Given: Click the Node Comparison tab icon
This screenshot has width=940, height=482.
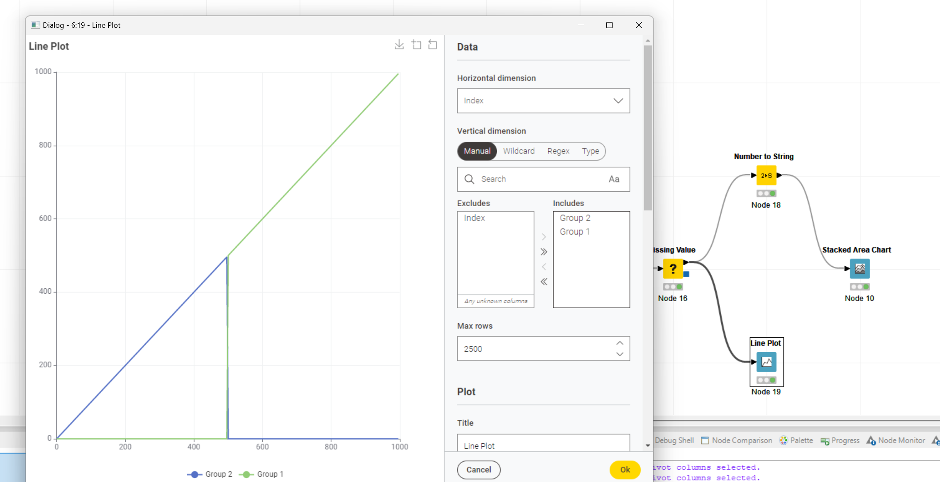Looking at the screenshot, I should click(705, 441).
